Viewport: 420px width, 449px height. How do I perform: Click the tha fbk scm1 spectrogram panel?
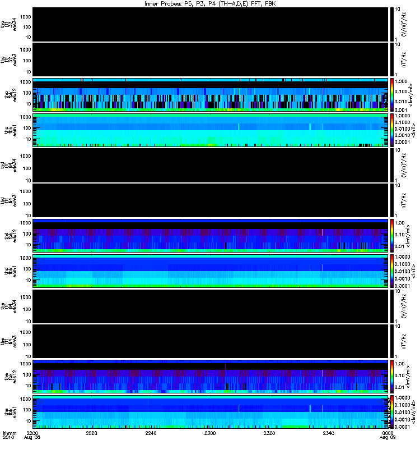tap(211, 130)
